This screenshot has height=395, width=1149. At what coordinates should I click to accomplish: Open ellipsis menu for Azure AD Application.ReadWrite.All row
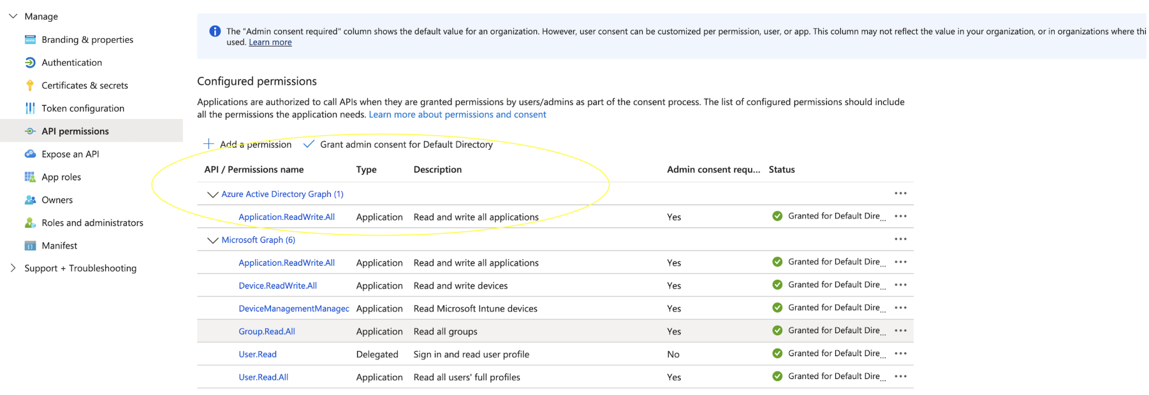(x=900, y=216)
